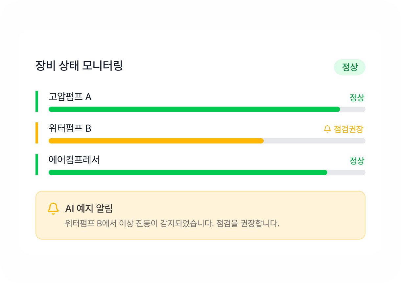The width and height of the screenshot is (401, 283).
Task: Click the 정상 badge in the header
Action: point(350,67)
